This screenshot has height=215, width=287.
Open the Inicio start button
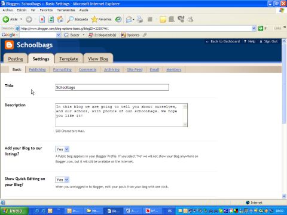click(14, 211)
